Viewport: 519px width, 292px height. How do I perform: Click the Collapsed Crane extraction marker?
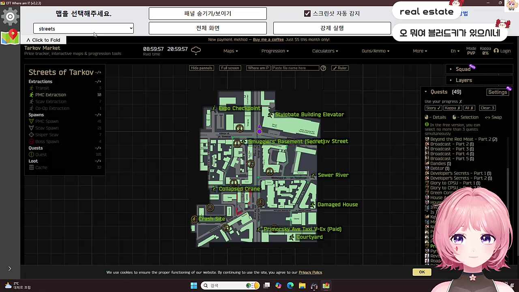coord(214,189)
